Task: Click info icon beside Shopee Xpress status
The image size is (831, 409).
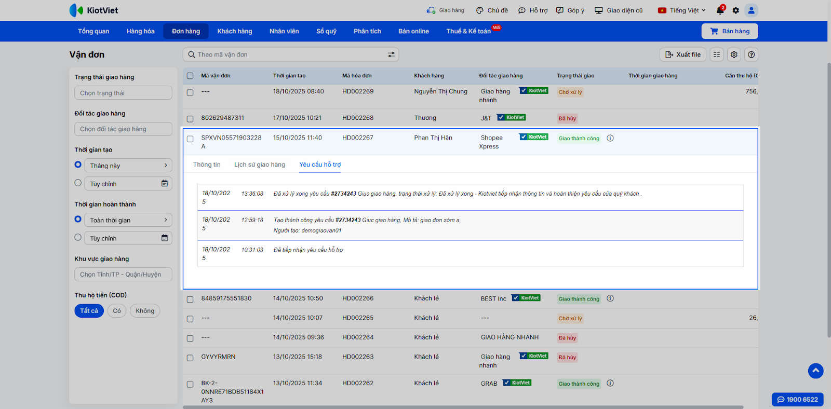Action: point(610,138)
